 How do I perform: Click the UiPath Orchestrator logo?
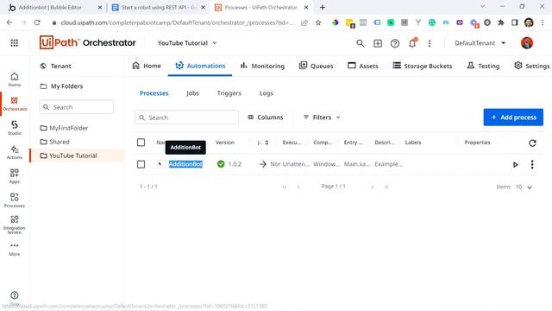(87, 42)
